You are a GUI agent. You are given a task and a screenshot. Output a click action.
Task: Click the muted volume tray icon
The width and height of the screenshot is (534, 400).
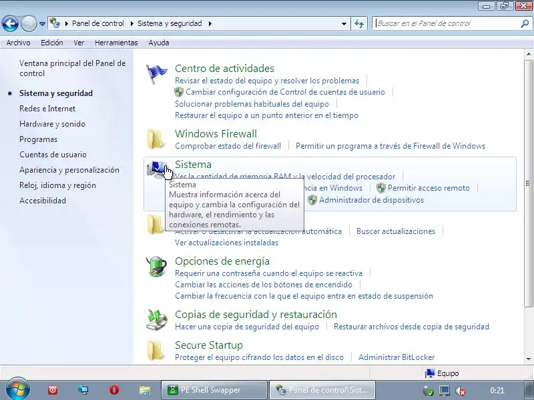pyautogui.click(x=461, y=391)
